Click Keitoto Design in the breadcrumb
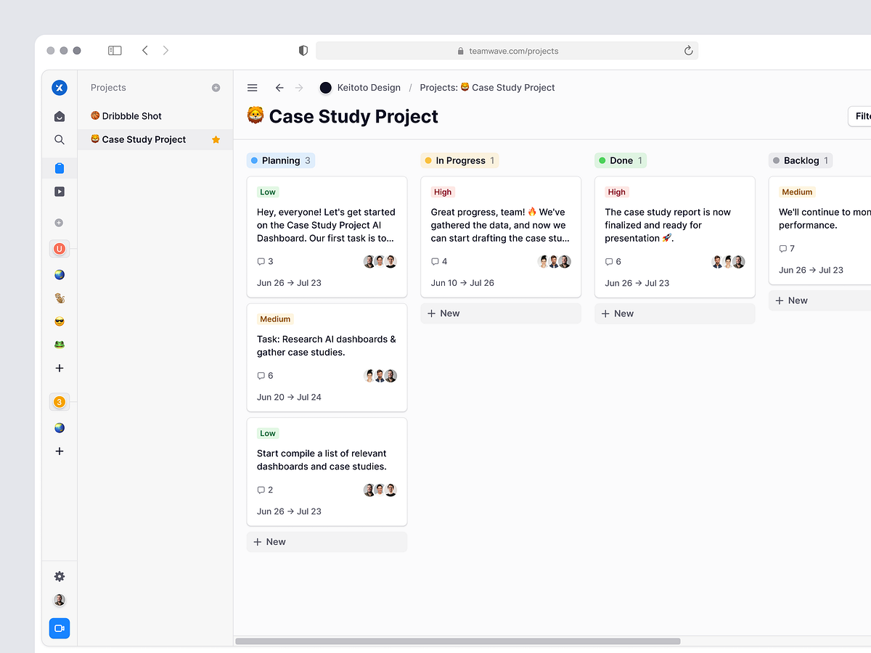 point(368,87)
